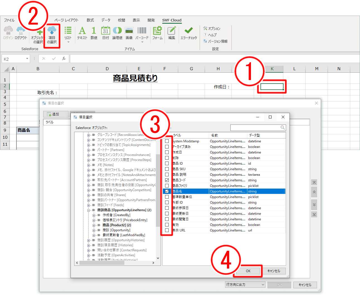
Task: Insert a 論理値 item
Action: pos(117,33)
